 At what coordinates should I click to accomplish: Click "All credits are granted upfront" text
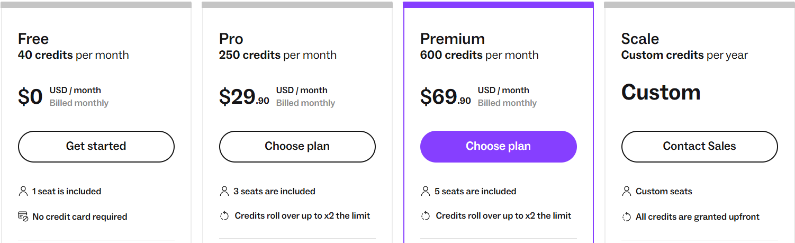tap(697, 217)
